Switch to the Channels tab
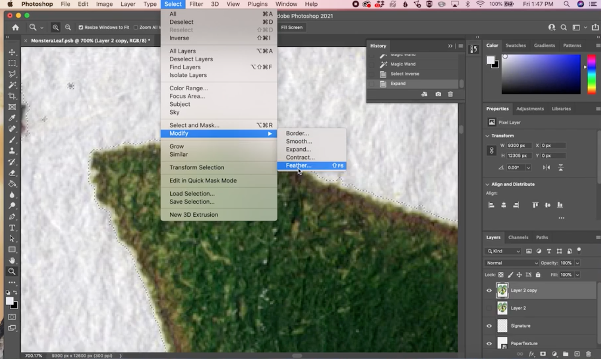 click(x=518, y=237)
